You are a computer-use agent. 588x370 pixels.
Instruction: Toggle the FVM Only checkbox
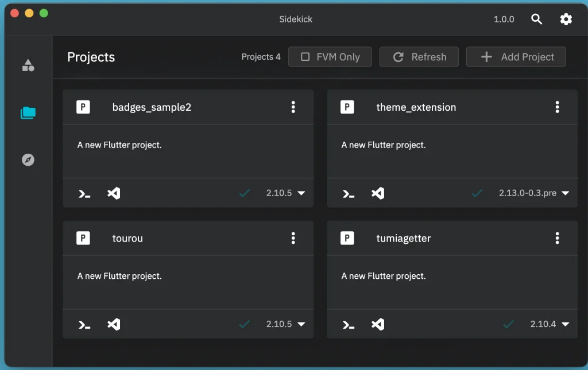tap(330, 57)
